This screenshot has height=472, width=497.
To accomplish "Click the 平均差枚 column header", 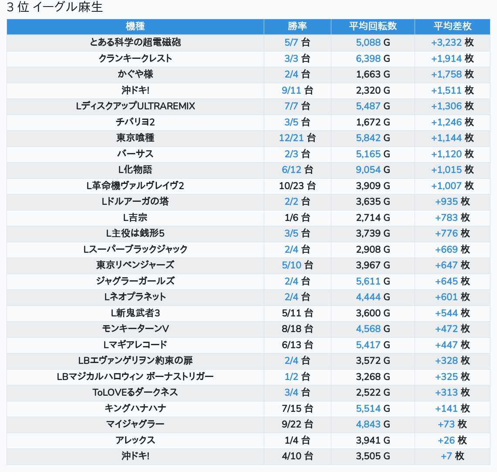I will coord(453,26).
